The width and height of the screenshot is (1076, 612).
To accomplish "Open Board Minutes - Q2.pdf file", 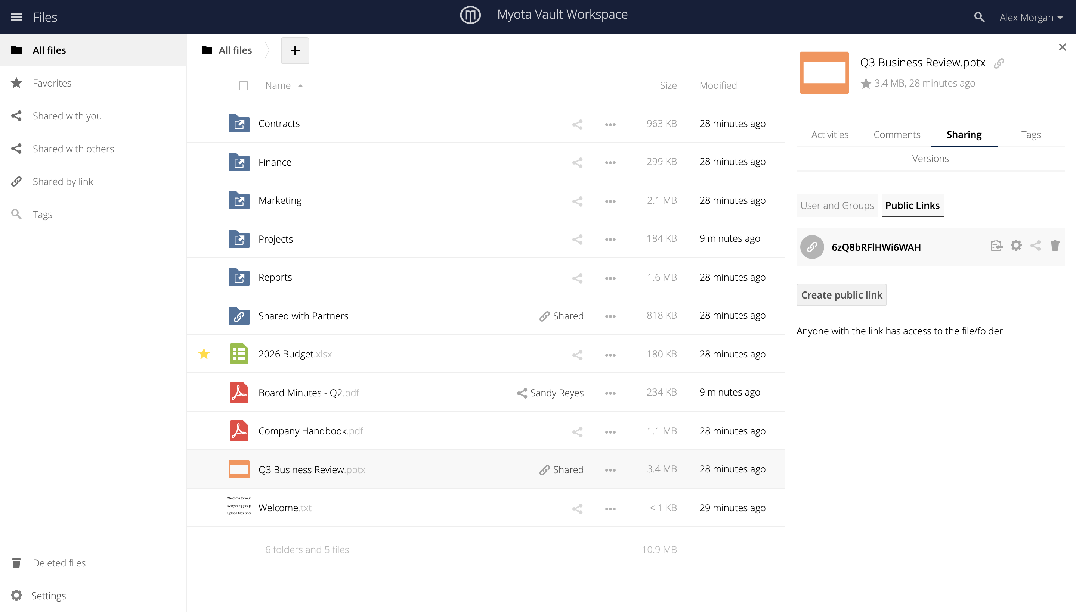I will tap(309, 393).
